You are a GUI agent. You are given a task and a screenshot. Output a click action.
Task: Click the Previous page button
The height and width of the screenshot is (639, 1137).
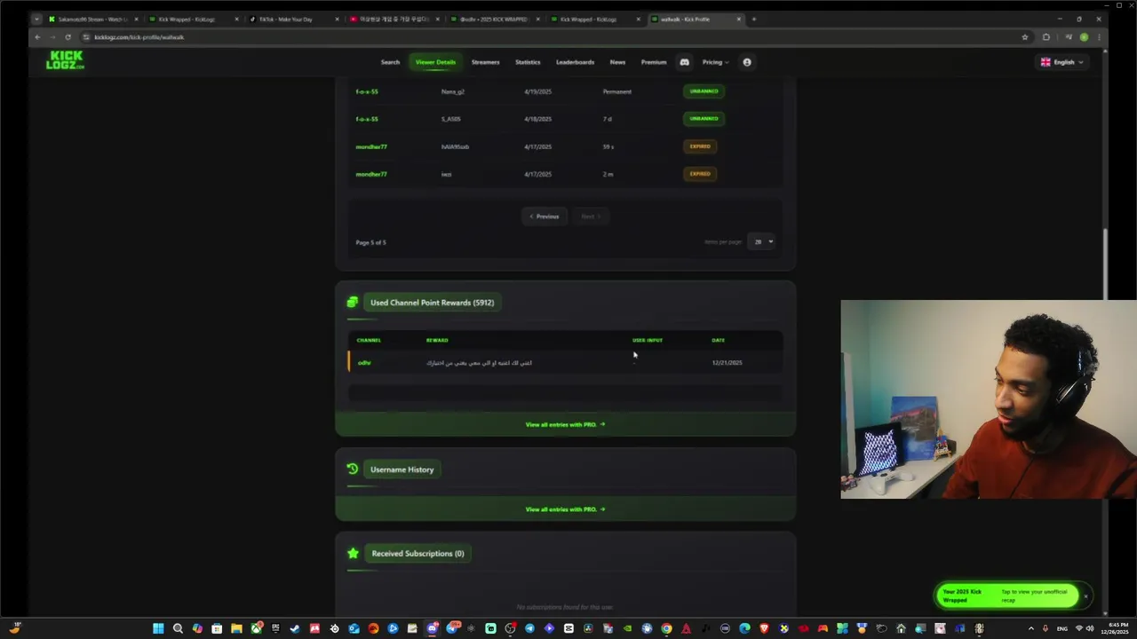[545, 217]
